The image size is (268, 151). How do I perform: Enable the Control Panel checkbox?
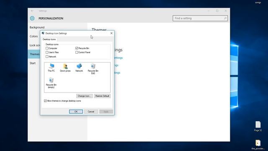click(x=77, y=52)
